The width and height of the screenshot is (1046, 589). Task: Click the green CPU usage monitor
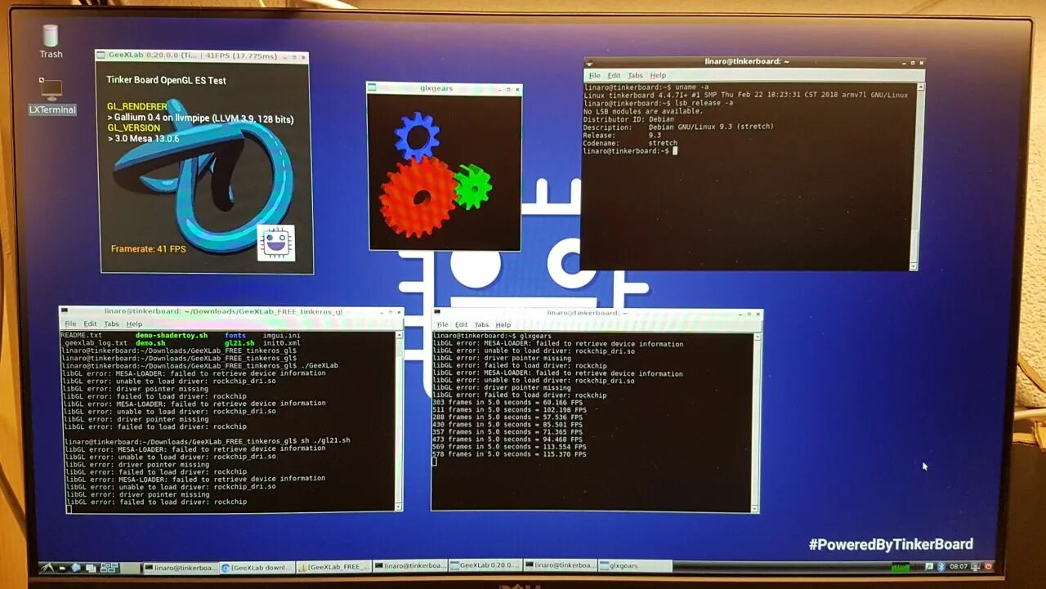click(901, 567)
